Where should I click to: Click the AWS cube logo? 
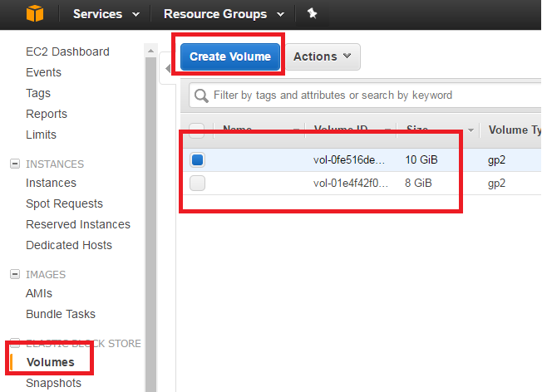[35, 14]
